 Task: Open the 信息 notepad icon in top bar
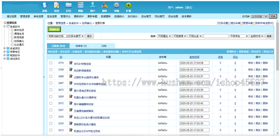coord(57,6)
